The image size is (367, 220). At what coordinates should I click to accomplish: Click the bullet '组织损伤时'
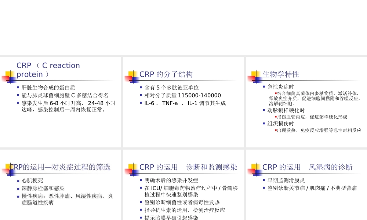(281, 124)
